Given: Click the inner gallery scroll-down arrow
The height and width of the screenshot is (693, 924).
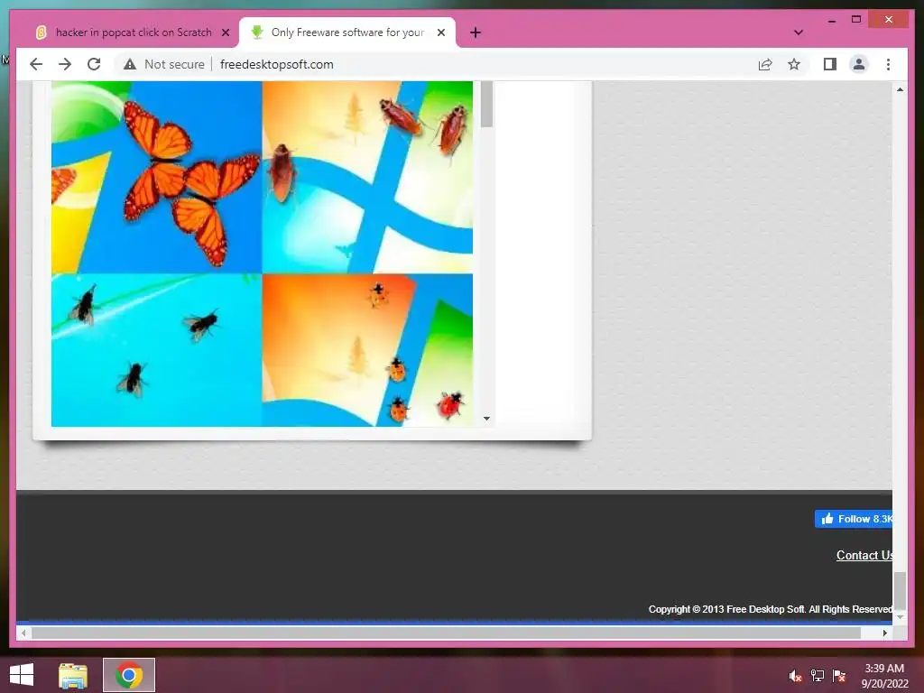Looking at the screenshot, I should [486, 419].
